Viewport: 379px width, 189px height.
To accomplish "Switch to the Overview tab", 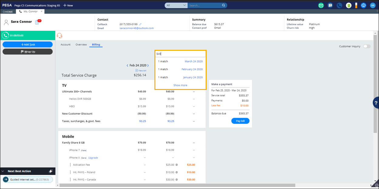I will (81, 45).
